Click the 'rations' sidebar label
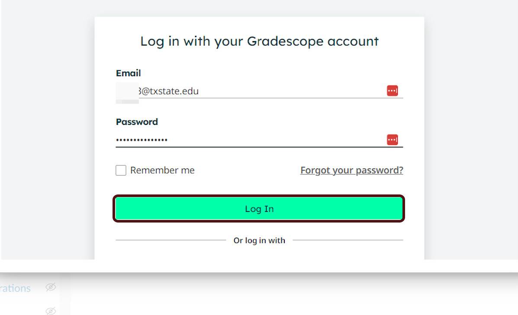518x315 pixels. click(15, 288)
